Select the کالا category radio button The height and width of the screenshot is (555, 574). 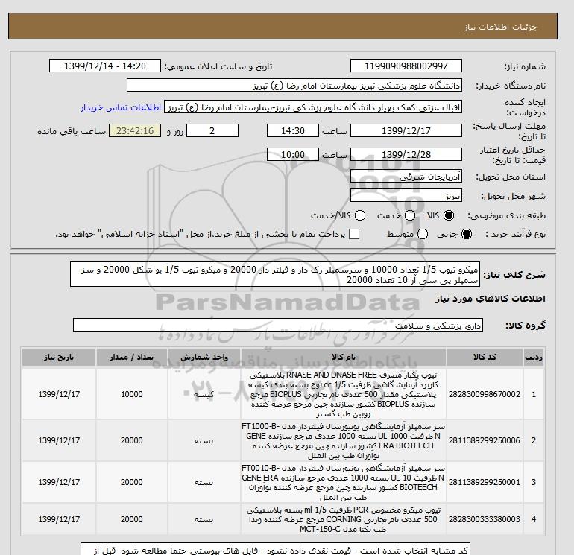tap(449, 215)
